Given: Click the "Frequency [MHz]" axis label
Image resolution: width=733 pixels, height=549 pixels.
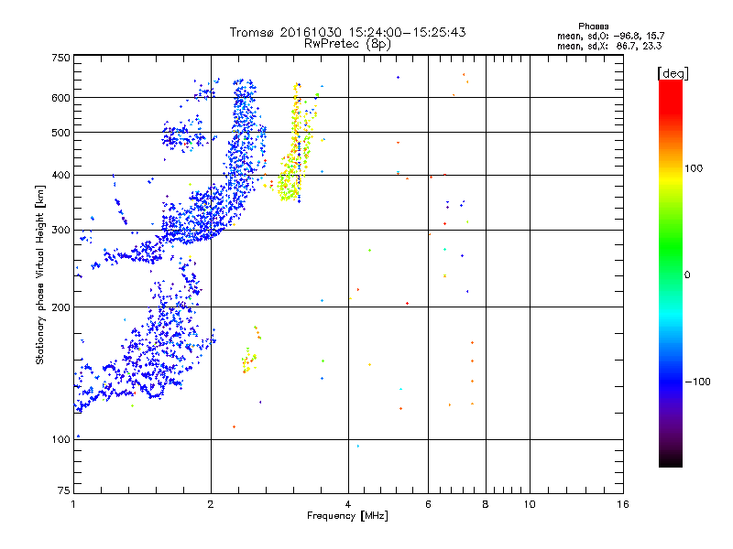Looking at the screenshot, I should coord(347,516).
